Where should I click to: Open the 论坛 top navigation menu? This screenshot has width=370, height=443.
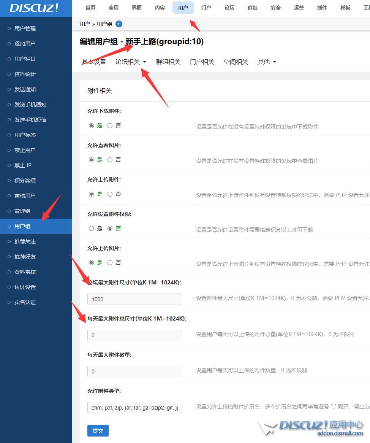tap(229, 8)
